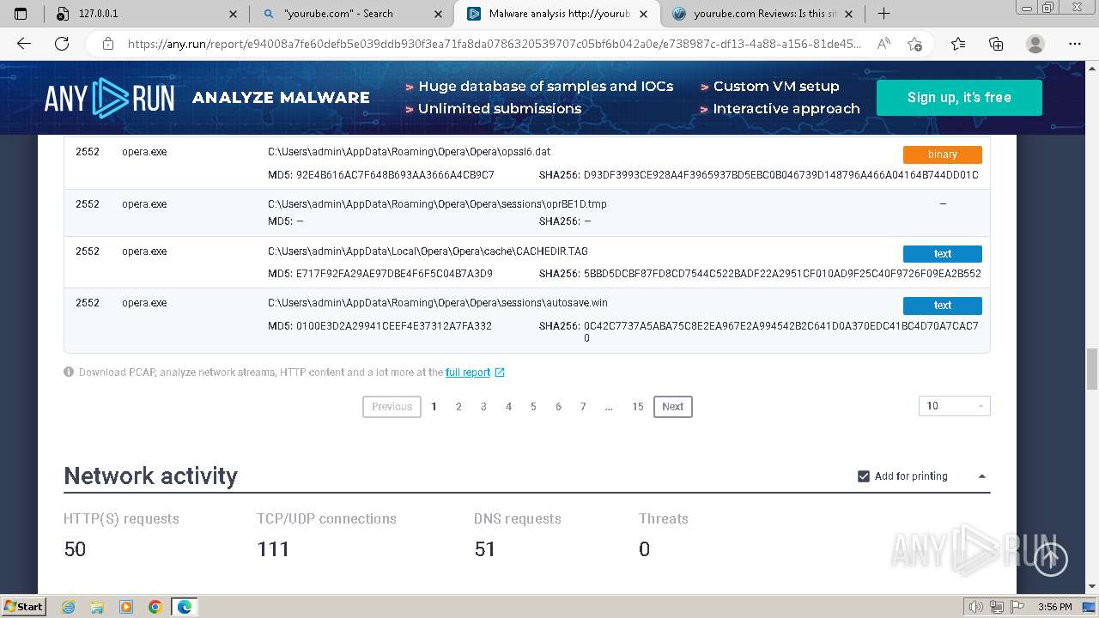Open the full report link
This screenshot has width=1099, height=618.
click(468, 373)
